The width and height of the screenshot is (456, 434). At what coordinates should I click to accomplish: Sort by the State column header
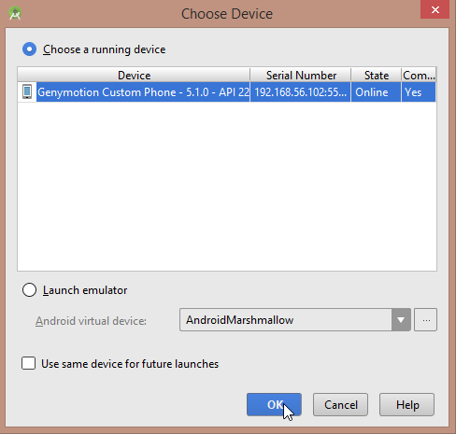(377, 75)
